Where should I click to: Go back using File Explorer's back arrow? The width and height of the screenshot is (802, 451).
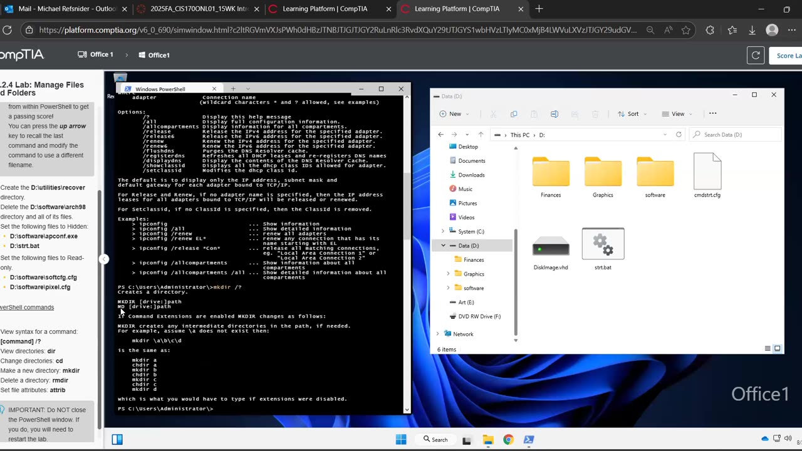(x=440, y=135)
